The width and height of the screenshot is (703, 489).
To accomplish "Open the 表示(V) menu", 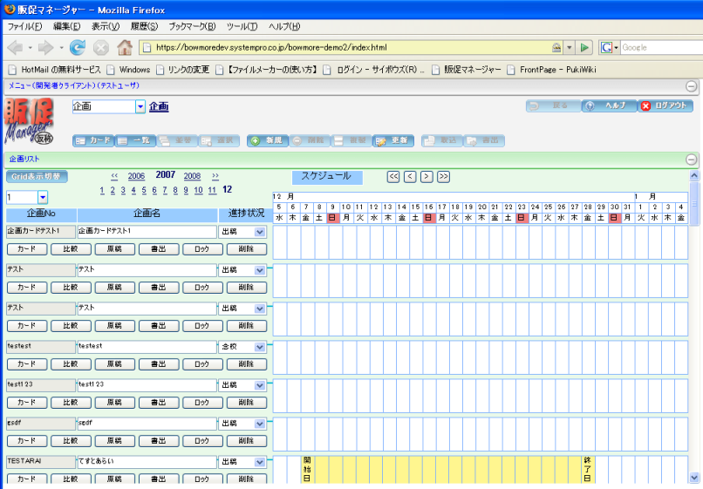I will click(106, 26).
